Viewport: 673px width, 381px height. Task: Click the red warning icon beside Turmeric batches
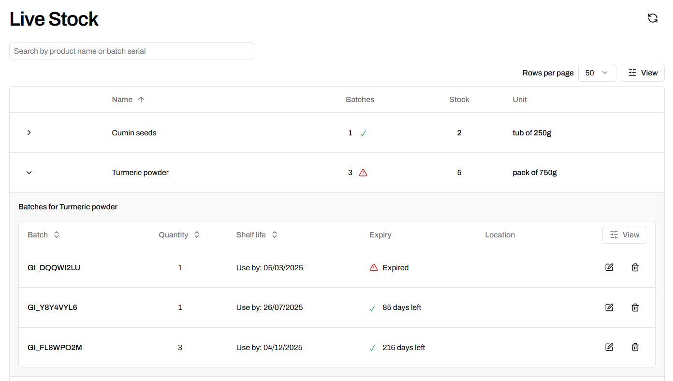point(363,173)
